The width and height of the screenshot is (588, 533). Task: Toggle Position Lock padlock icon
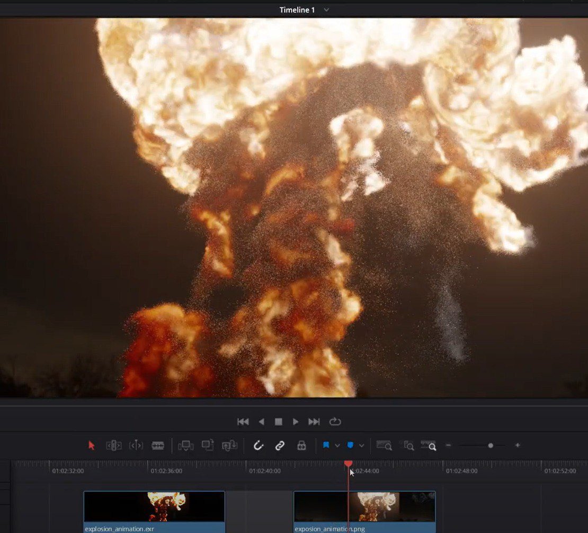coord(301,445)
